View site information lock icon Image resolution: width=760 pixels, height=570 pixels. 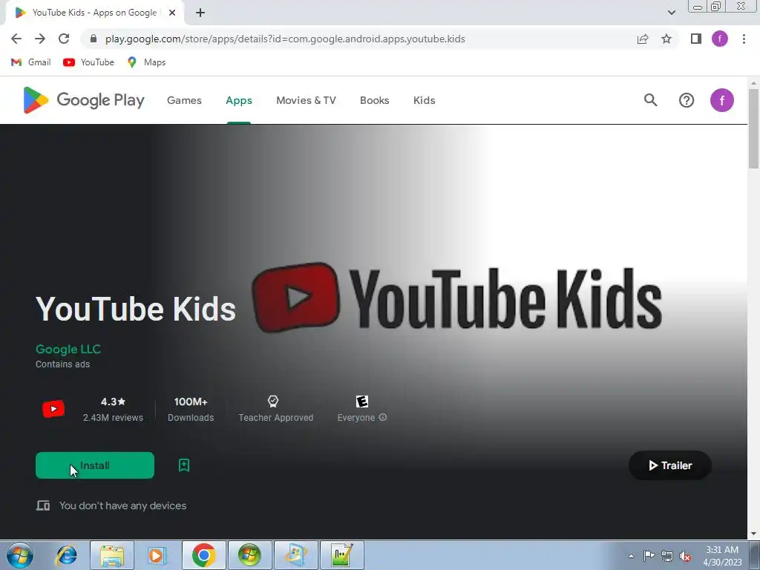pyautogui.click(x=94, y=39)
